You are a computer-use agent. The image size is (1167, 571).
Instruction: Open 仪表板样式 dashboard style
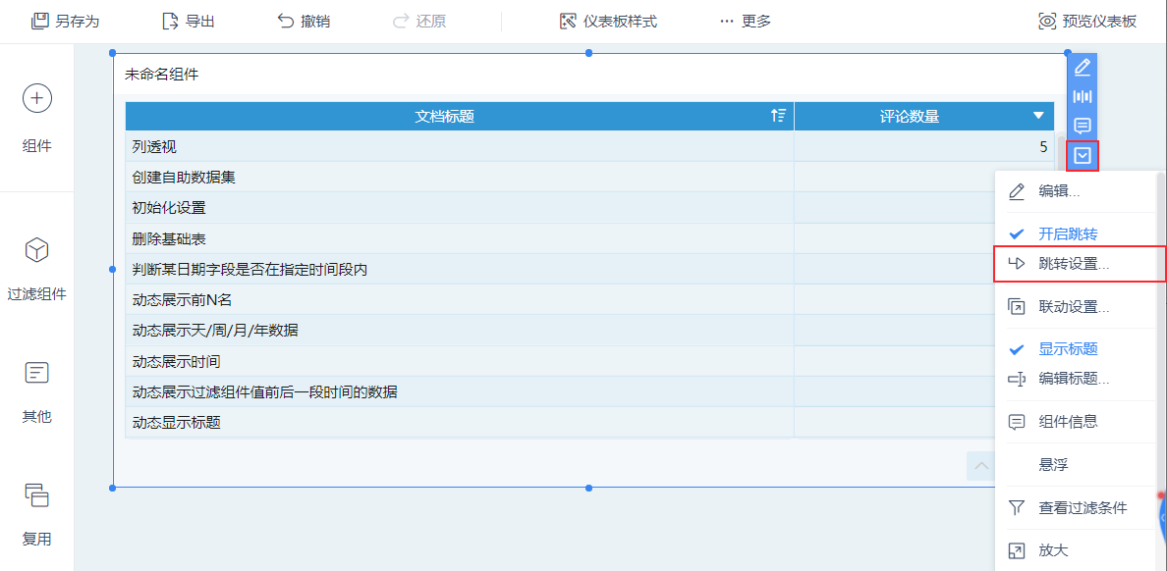[x=608, y=21]
